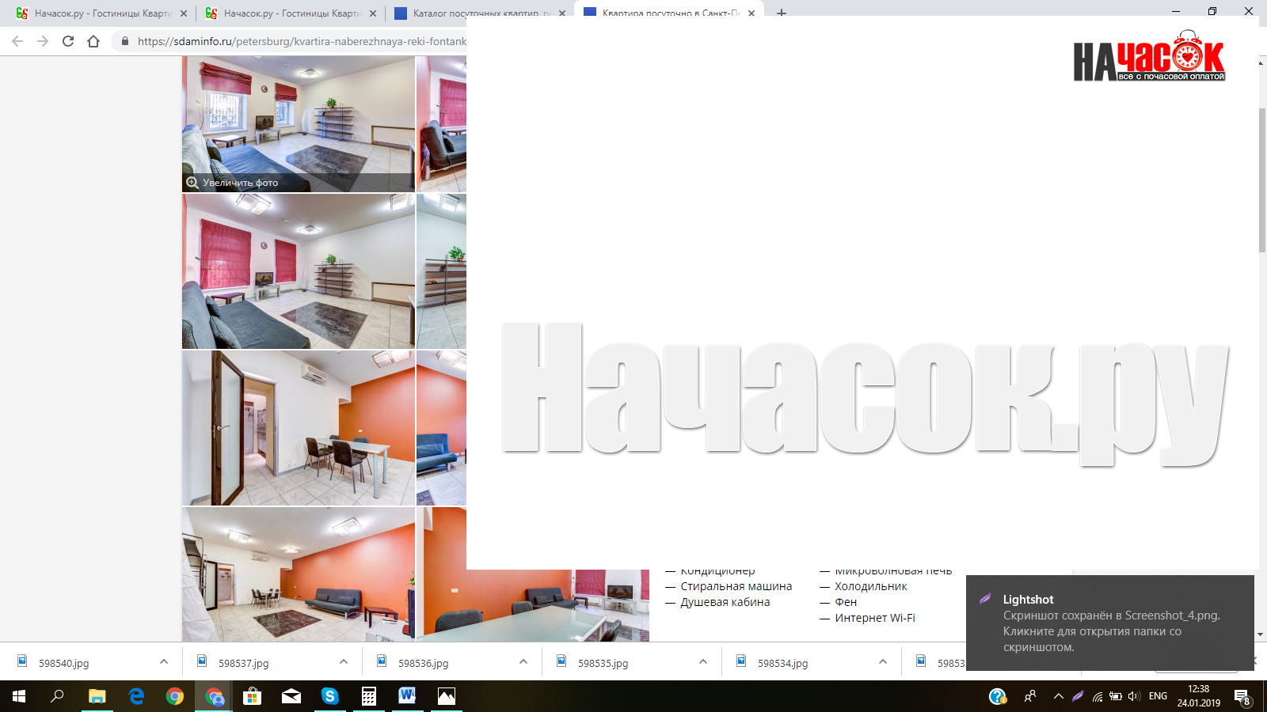The height and width of the screenshot is (712, 1267).
Task: Launch File Explorer from the taskbar
Action: 97,696
